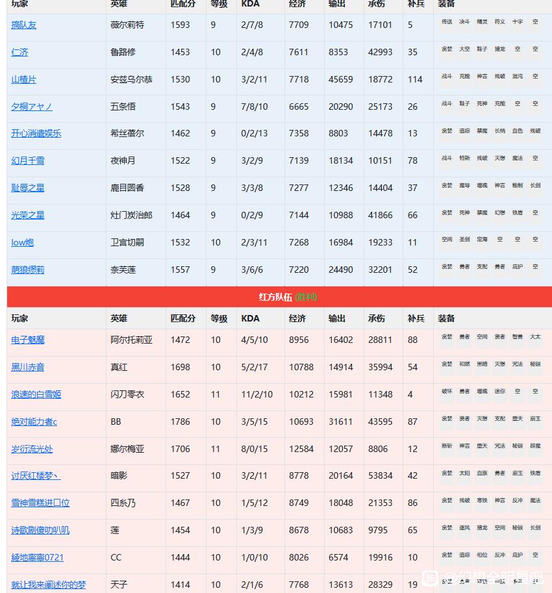Click the 就让我来阐述你的梦 player link
The height and width of the screenshot is (593, 552).
pyautogui.click(x=49, y=585)
